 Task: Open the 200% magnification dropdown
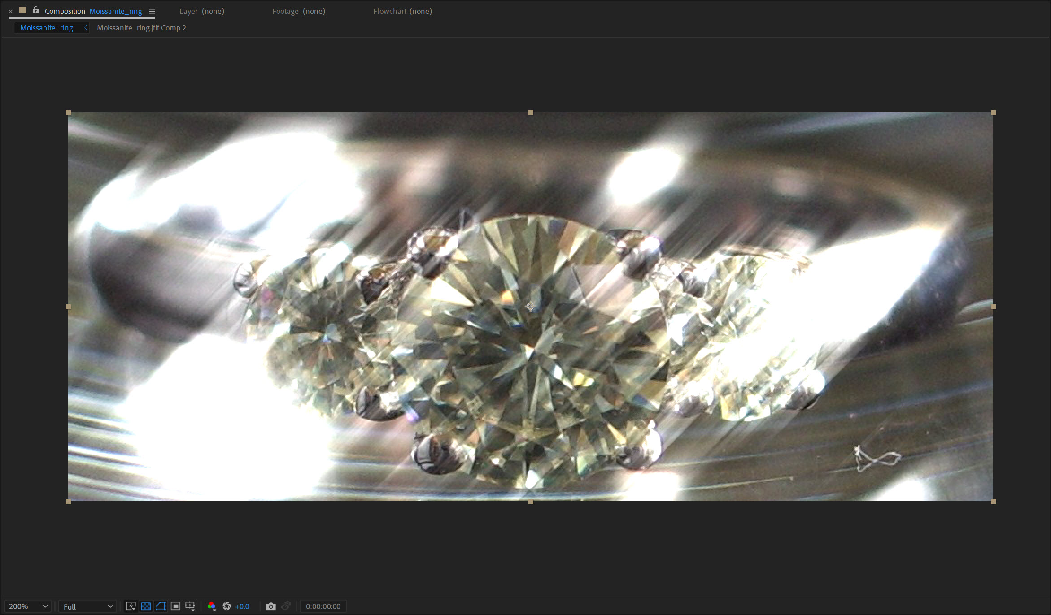click(28, 606)
